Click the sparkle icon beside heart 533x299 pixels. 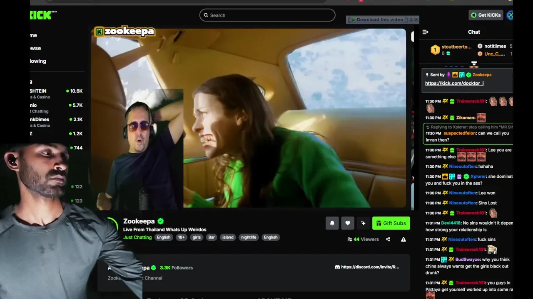363,223
